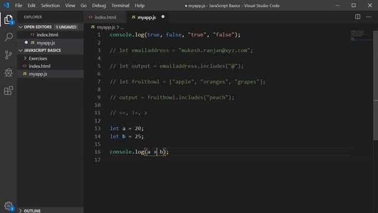Screen dimensions: 378x213
Task: Click the 'let b = 25;' code line
Action: [126, 136]
